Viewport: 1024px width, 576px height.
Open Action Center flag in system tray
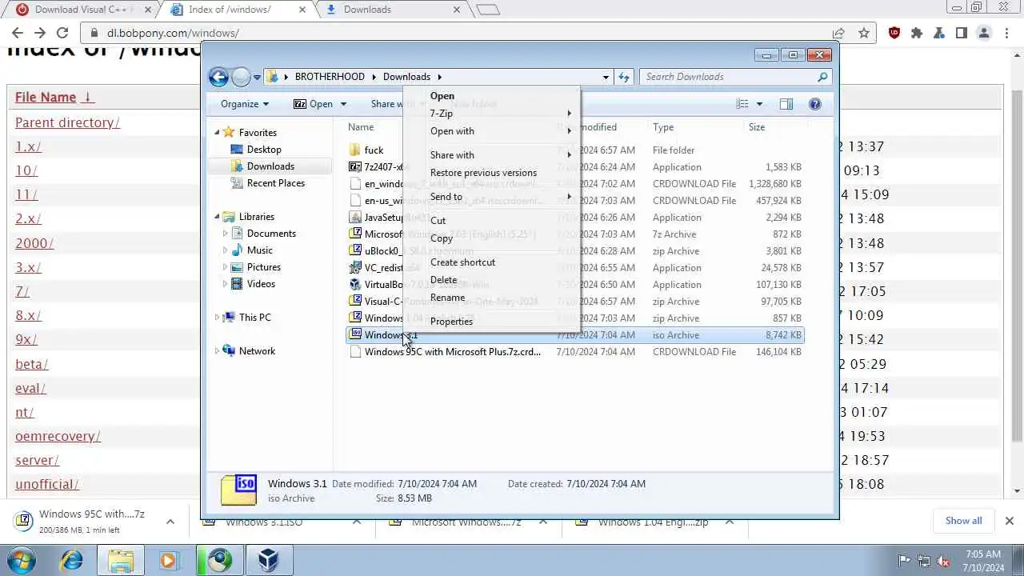(x=905, y=561)
